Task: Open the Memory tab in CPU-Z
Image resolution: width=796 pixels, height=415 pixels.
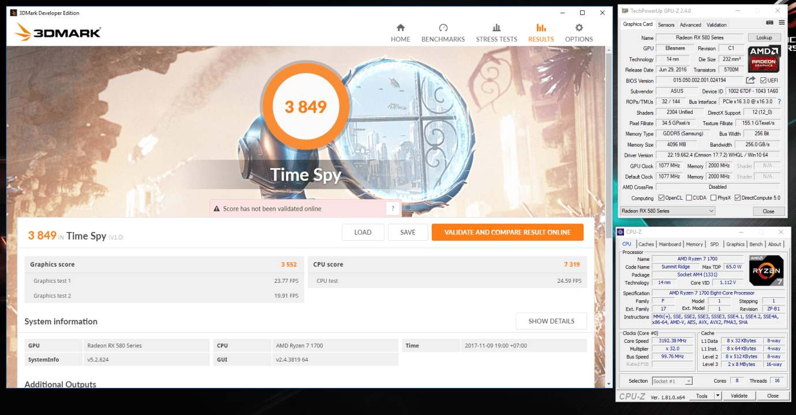Action: (x=694, y=244)
